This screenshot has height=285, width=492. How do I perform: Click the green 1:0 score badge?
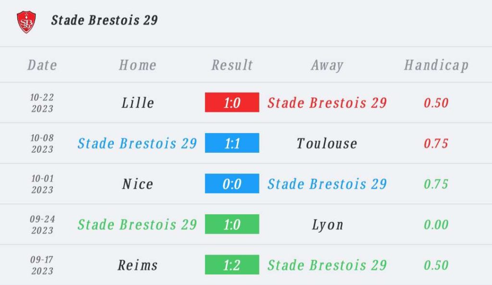click(x=232, y=224)
